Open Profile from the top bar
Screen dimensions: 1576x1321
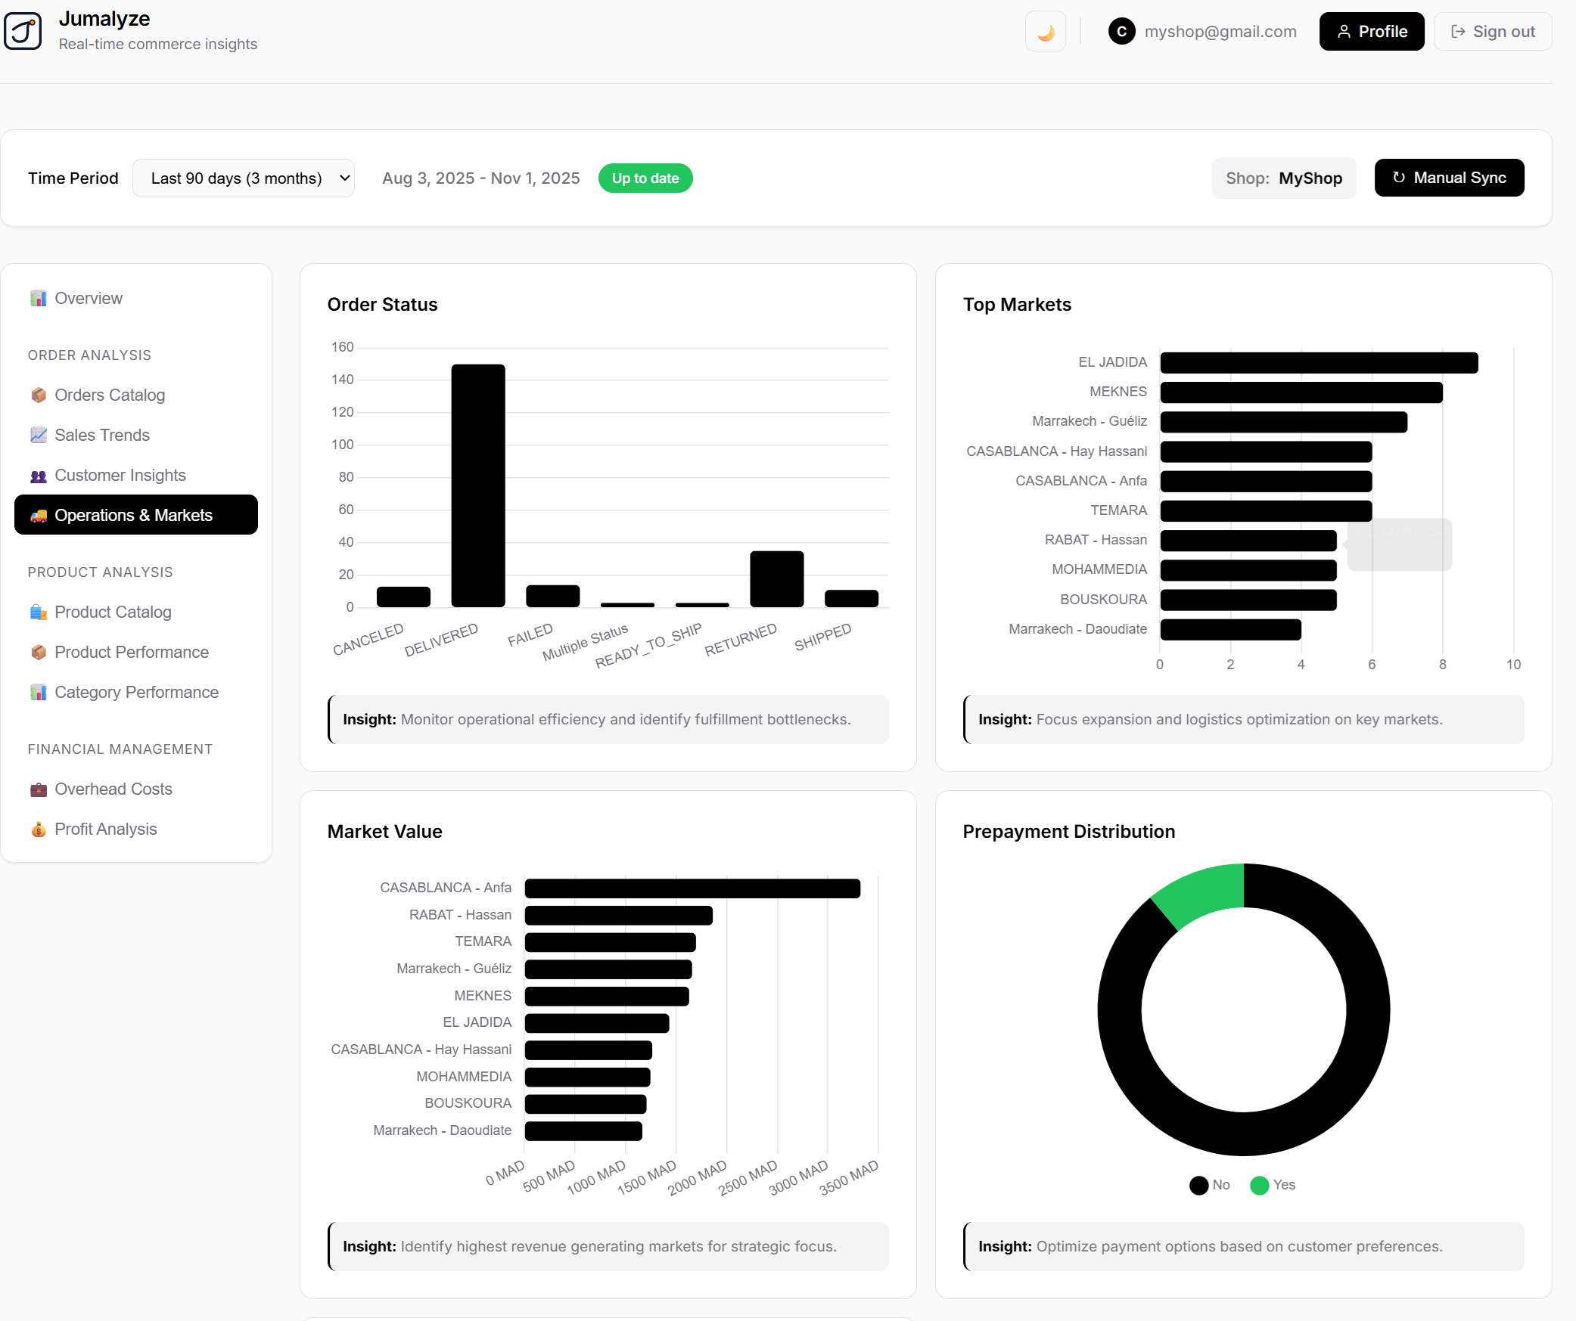click(x=1371, y=31)
